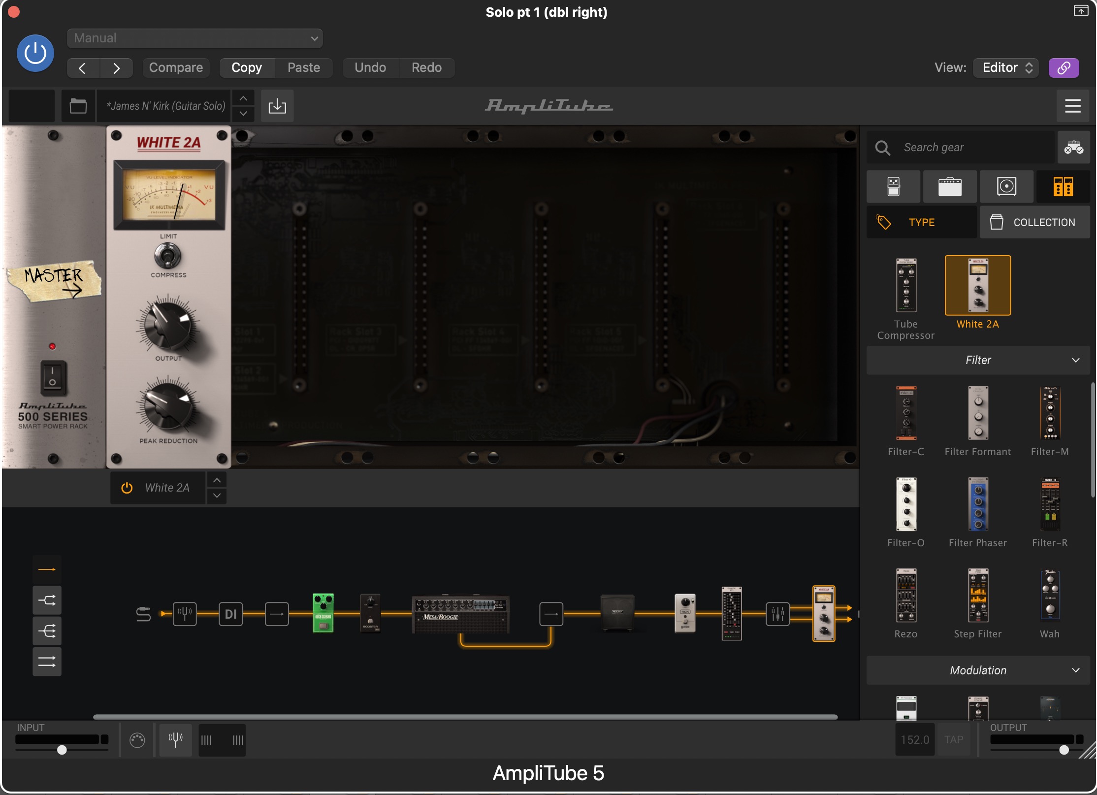Select next preset with down arrow

coord(243,114)
